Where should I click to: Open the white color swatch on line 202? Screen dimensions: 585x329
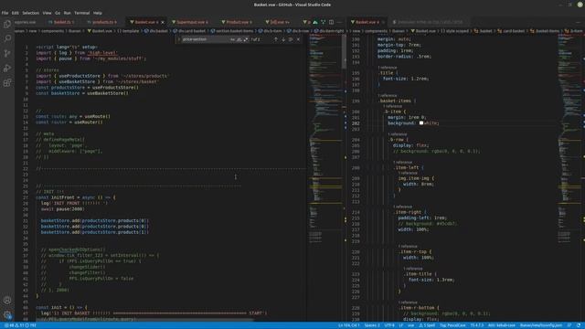pyautogui.click(x=421, y=122)
